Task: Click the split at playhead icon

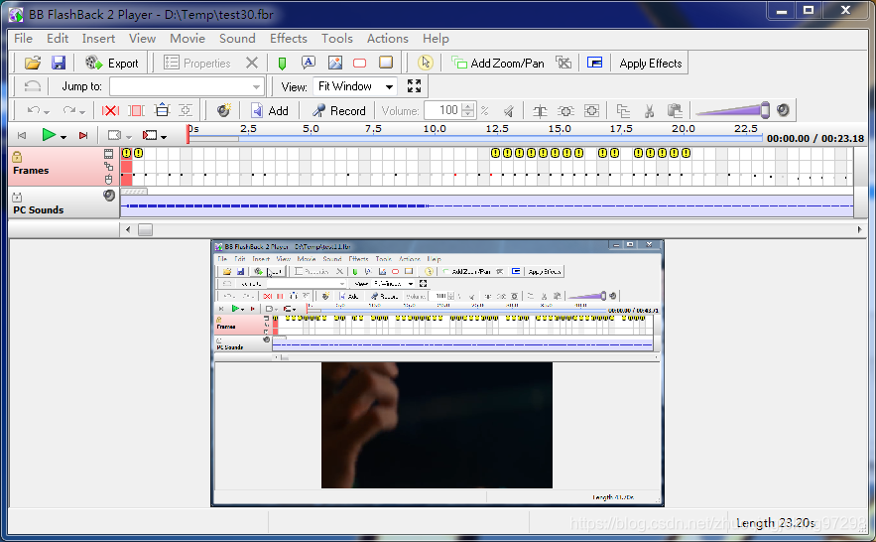Action: [540, 110]
